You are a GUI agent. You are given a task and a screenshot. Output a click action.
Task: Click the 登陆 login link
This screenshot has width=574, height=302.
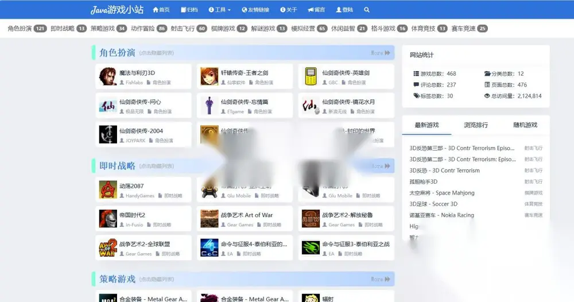[344, 10]
